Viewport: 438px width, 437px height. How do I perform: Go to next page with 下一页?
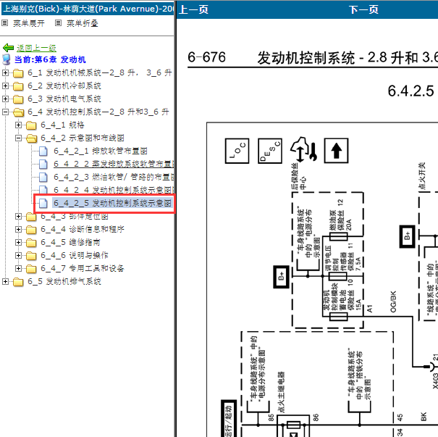(x=363, y=9)
